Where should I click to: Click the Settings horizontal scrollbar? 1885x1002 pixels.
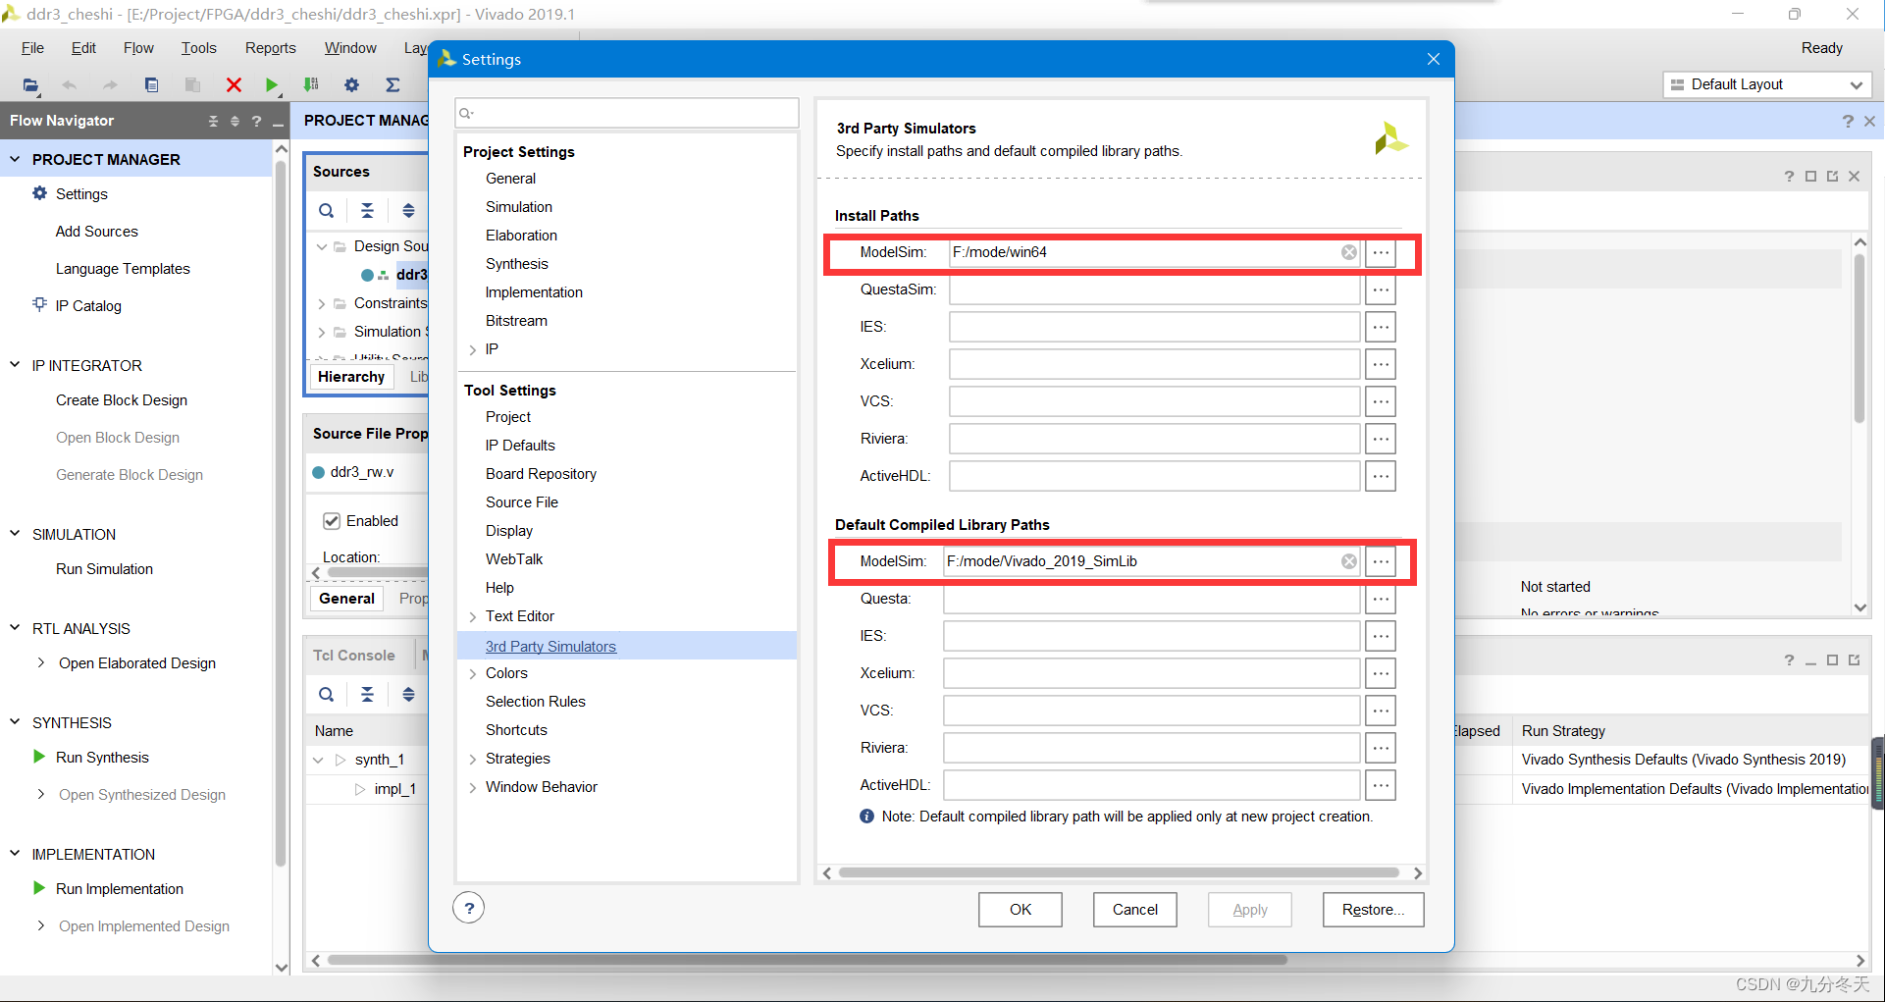tap(1119, 872)
